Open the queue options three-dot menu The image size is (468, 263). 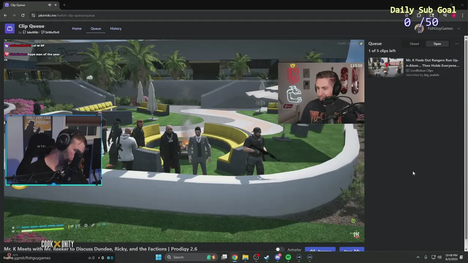457,44
